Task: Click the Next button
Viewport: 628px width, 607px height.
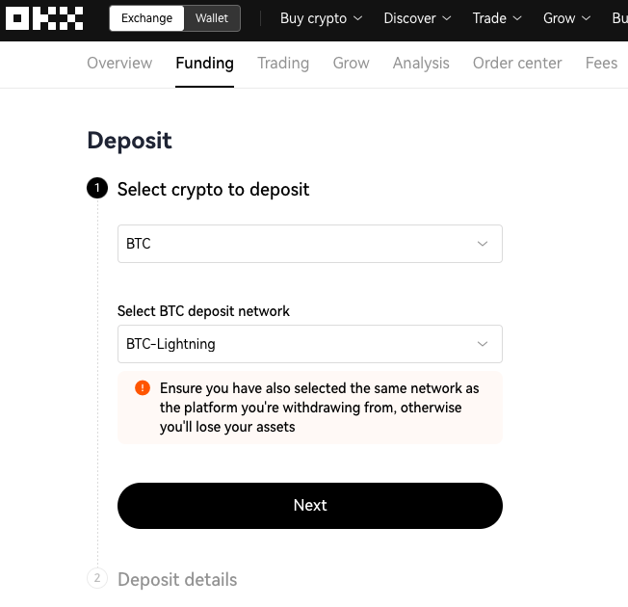Action: [x=310, y=506]
